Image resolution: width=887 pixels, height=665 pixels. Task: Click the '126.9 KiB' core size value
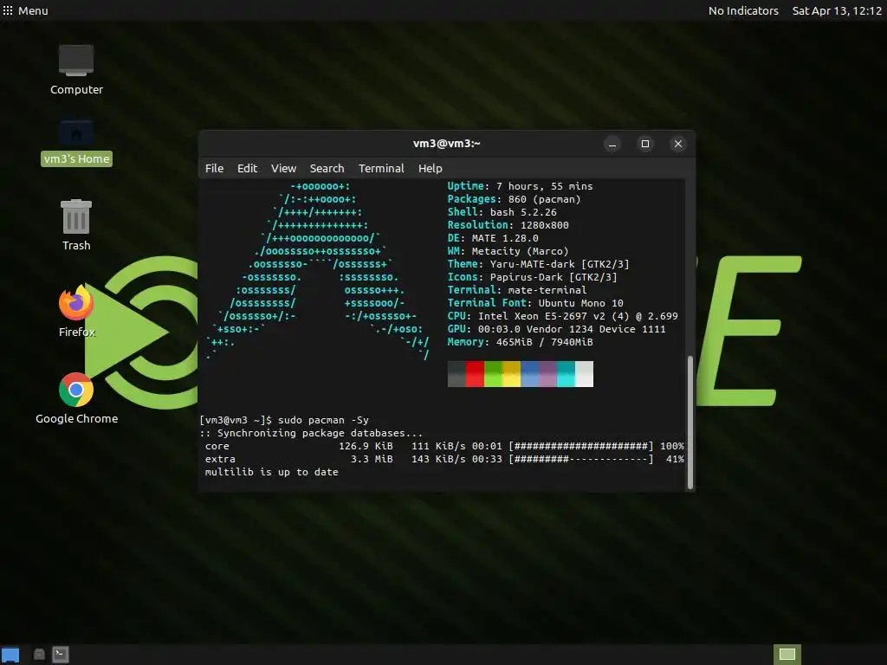pos(366,446)
